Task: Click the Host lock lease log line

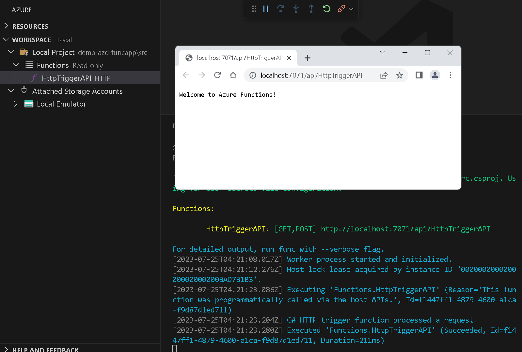Action: point(344,275)
